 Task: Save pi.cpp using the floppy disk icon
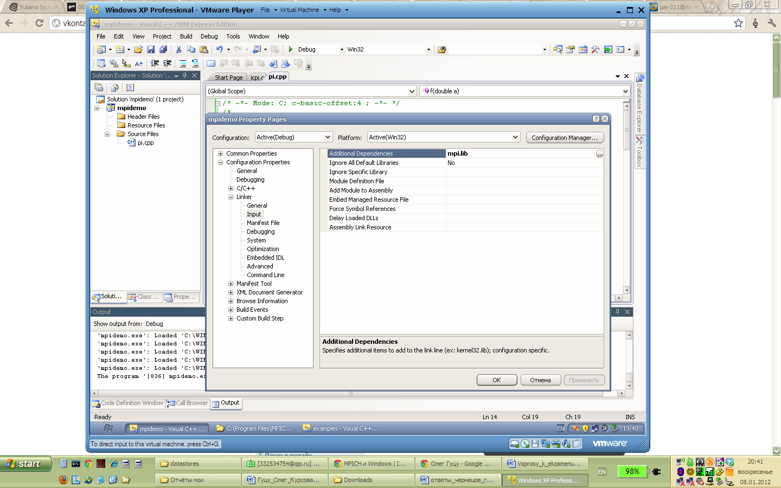151,49
